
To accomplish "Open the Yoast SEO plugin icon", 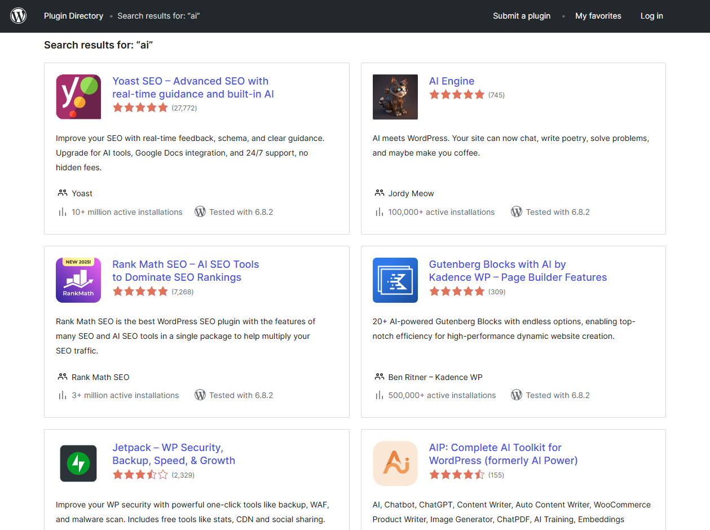I will (x=78, y=97).
